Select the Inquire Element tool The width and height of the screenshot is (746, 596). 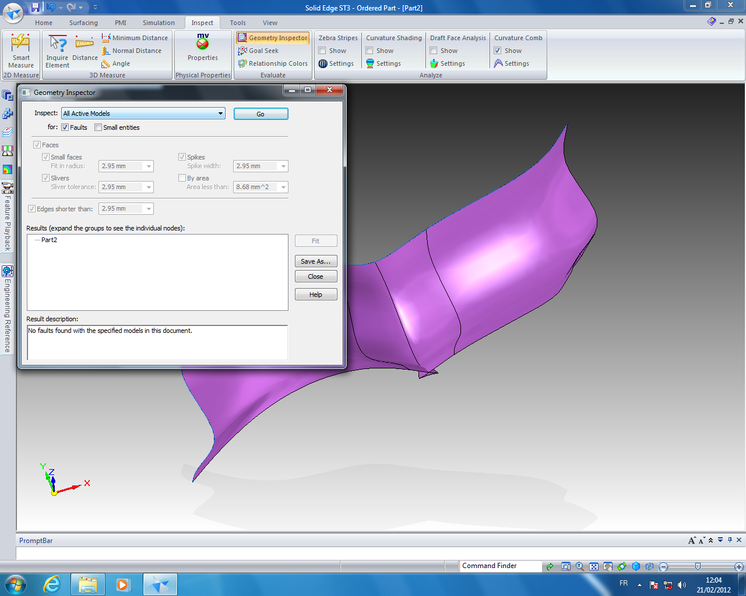pyautogui.click(x=57, y=51)
